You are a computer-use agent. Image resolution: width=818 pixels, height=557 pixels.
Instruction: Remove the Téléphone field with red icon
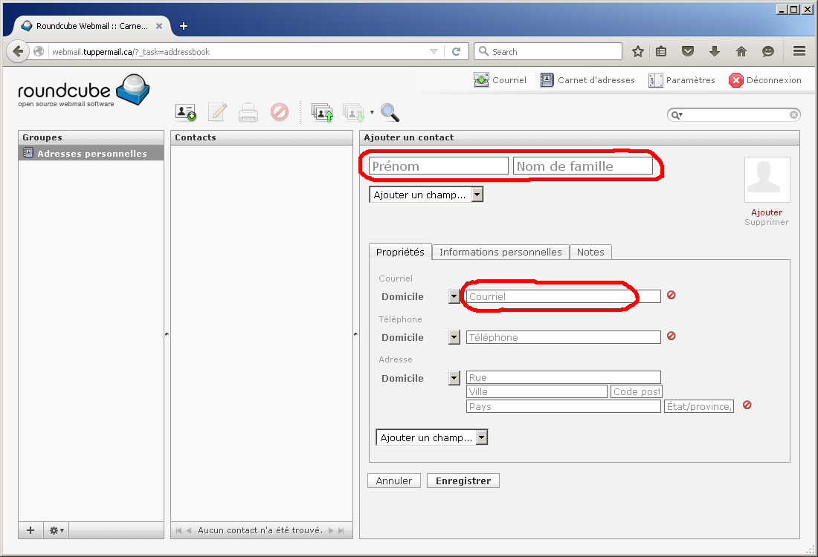pos(671,336)
